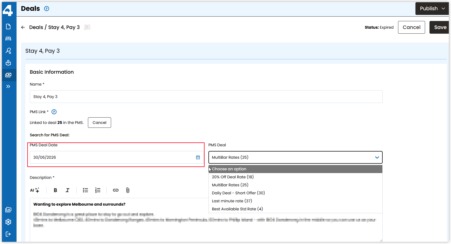Select Last minute rate (37) option
451x244 pixels.
tap(296, 201)
